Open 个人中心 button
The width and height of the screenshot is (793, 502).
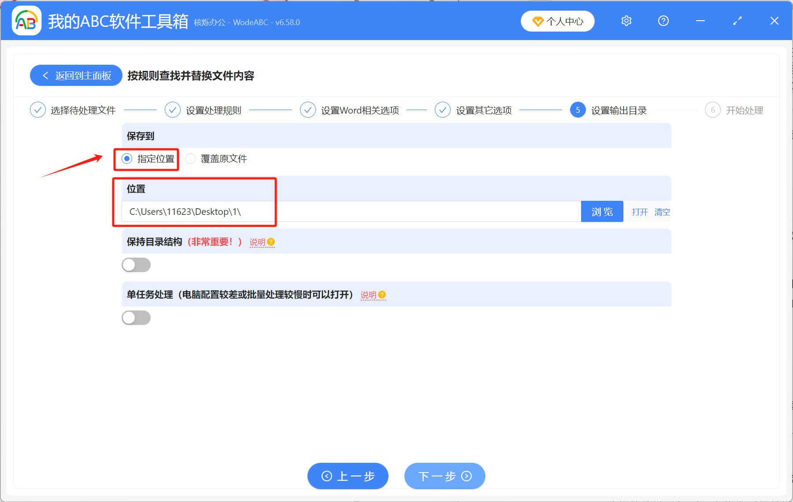(x=558, y=21)
